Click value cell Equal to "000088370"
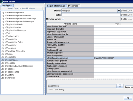Image resolution: width=133 pixels, height=101 pixels. coord(113,58)
